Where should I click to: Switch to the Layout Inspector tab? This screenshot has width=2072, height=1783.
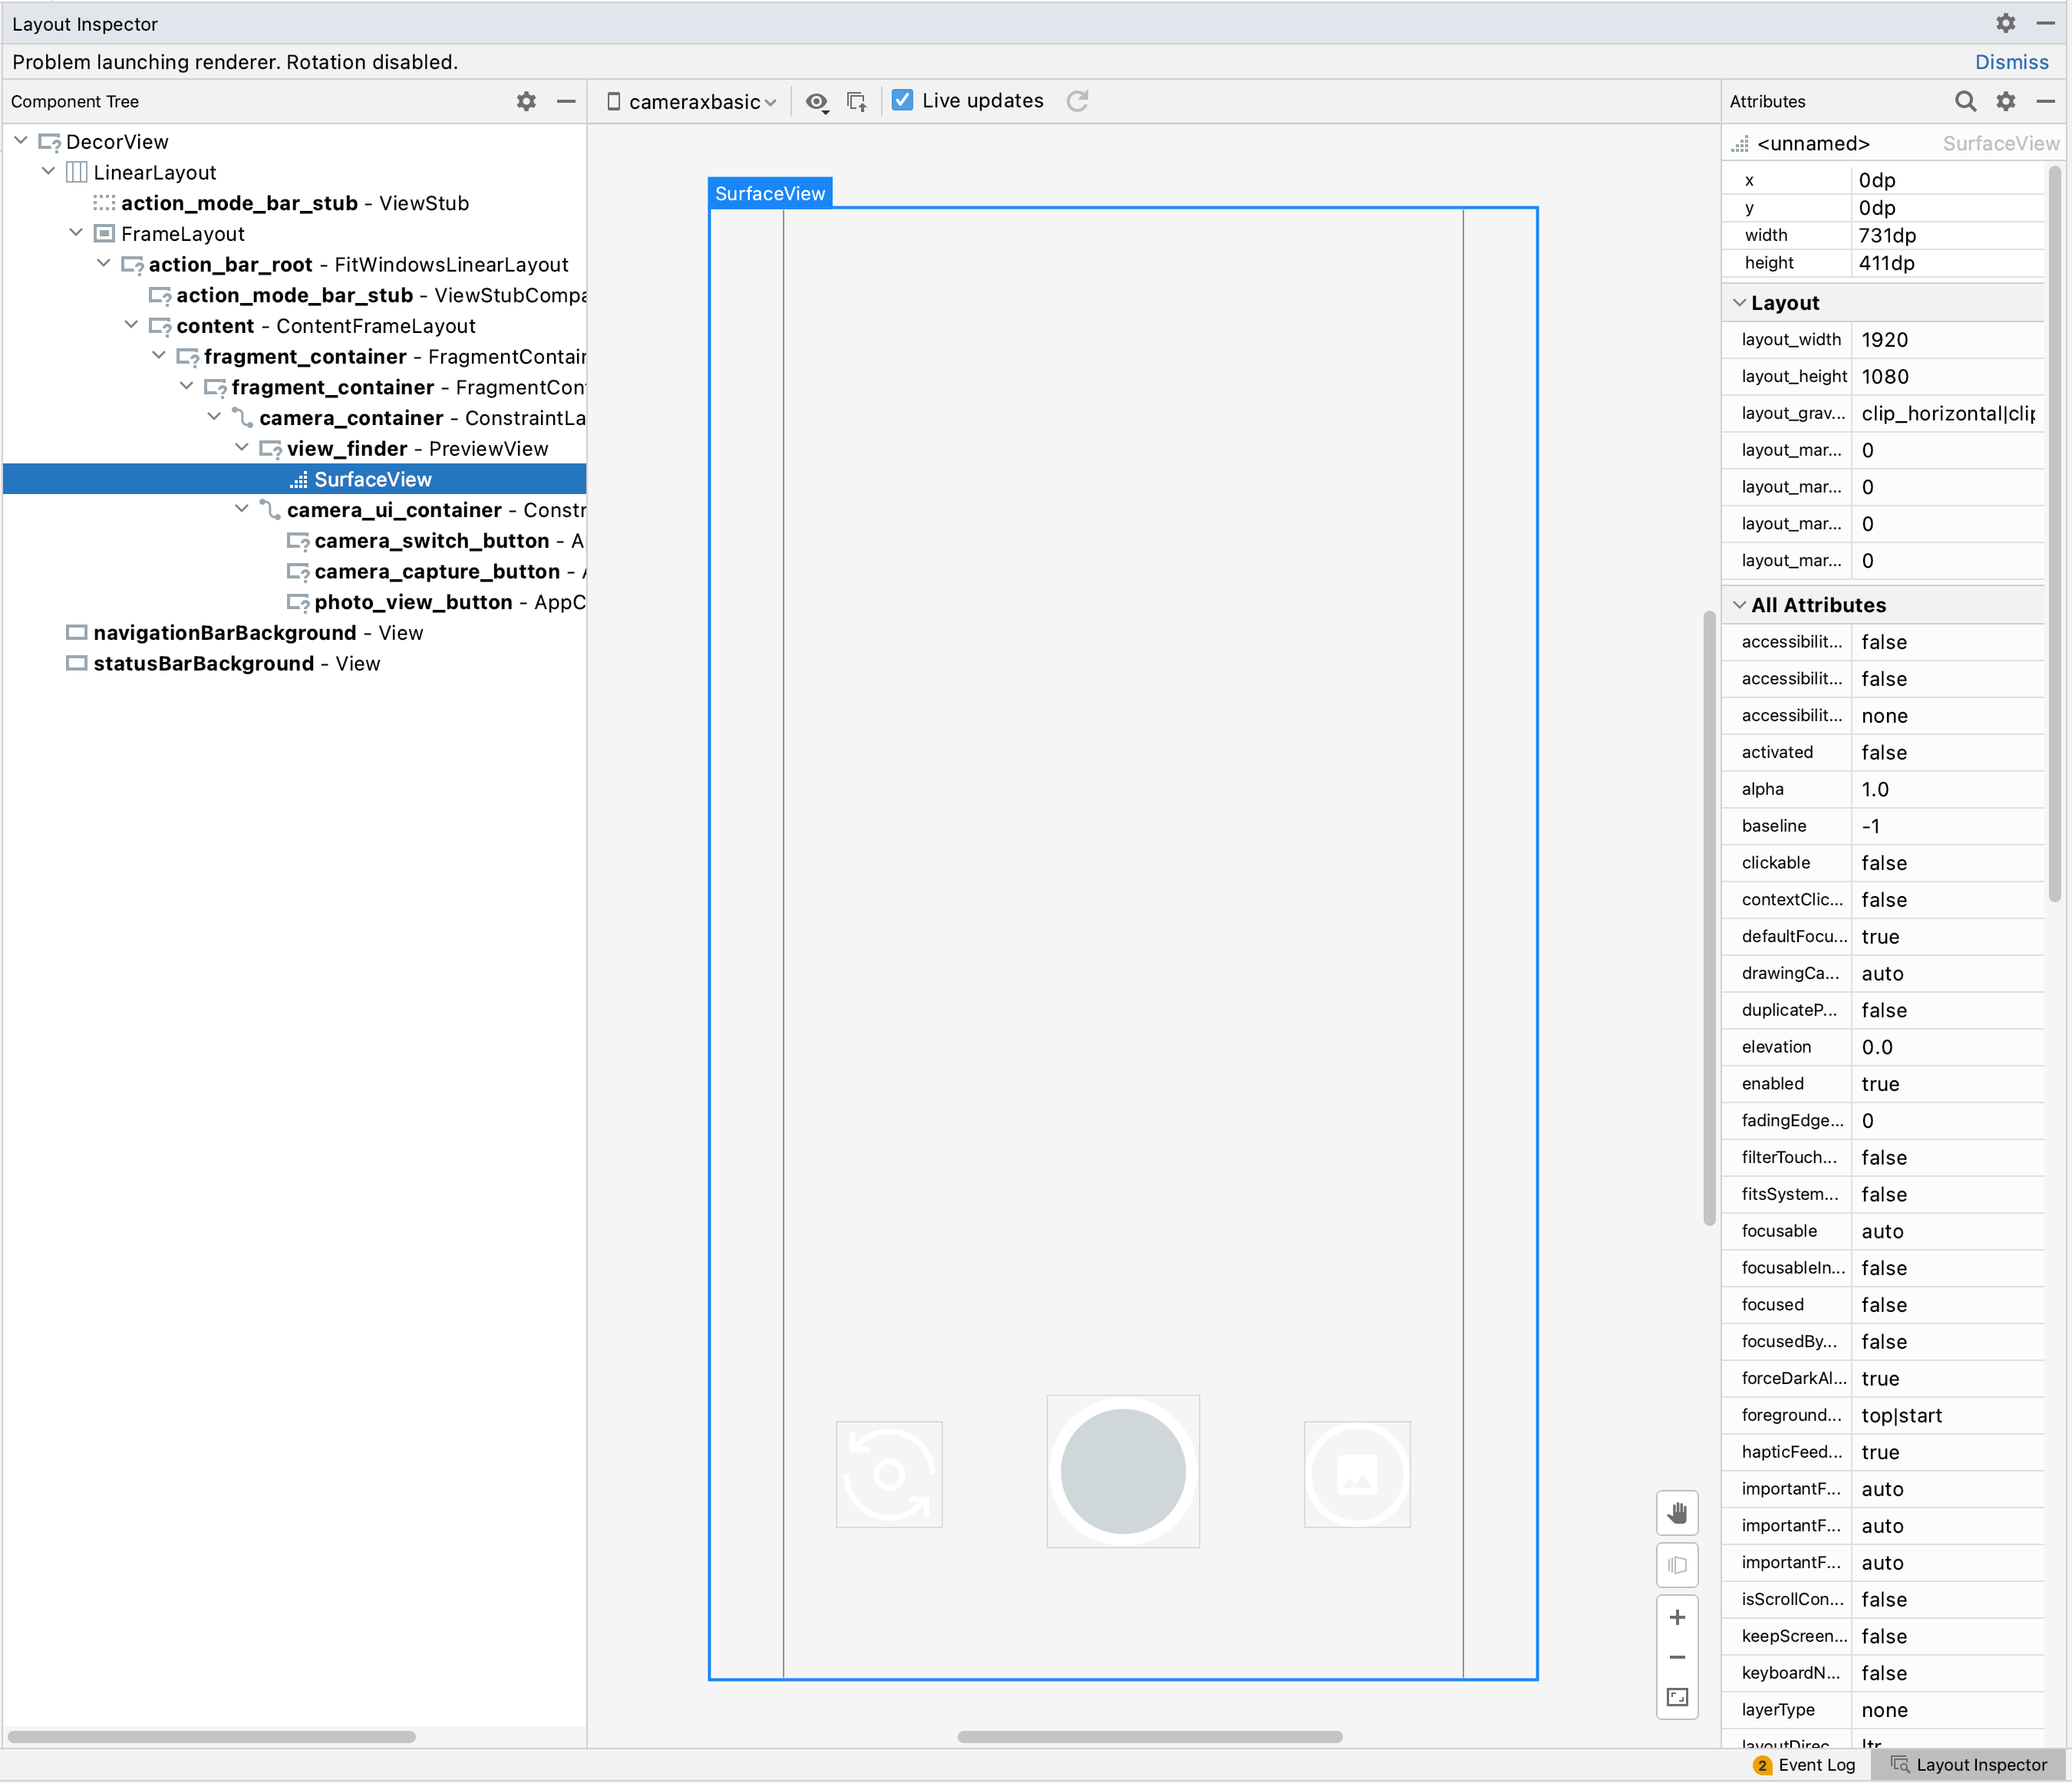(1969, 1765)
